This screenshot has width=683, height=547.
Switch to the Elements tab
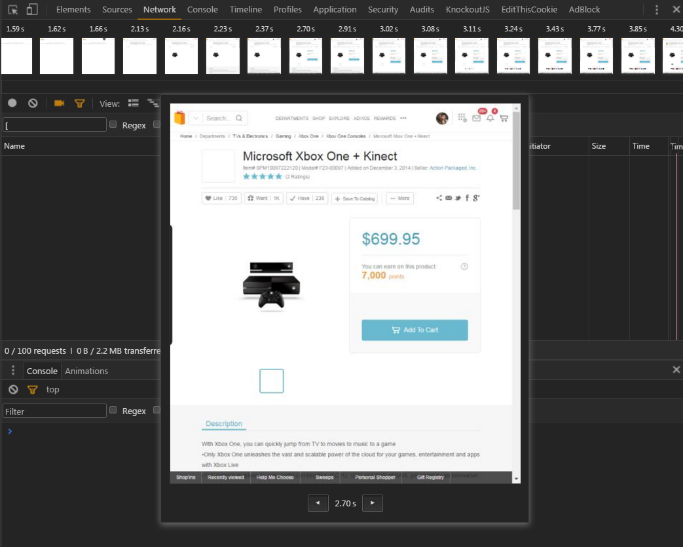pyautogui.click(x=73, y=10)
